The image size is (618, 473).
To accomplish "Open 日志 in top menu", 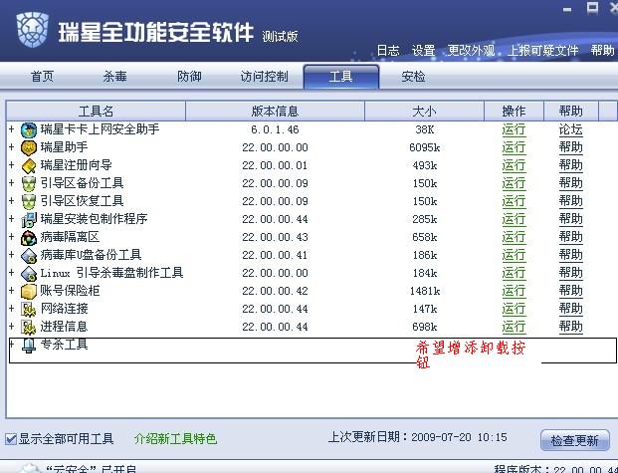I will click(x=388, y=51).
